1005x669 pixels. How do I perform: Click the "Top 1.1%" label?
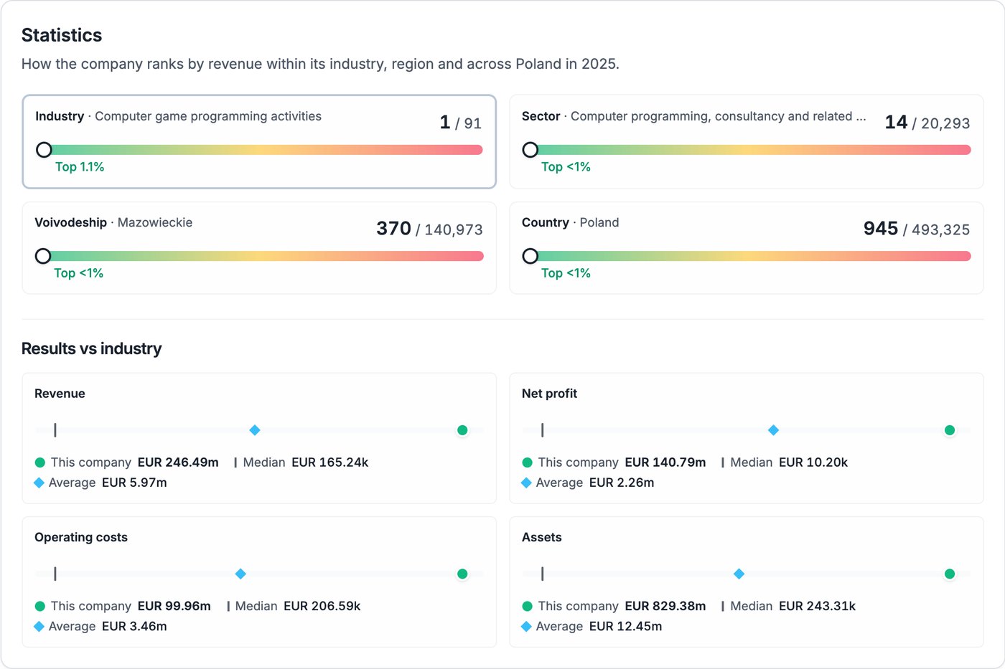pyautogui.click(x=80, y=167)
